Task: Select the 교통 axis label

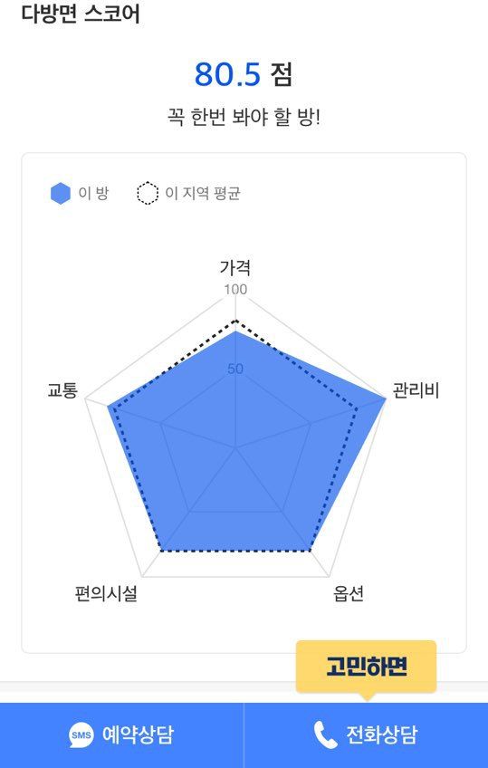Action: [62, 391]
